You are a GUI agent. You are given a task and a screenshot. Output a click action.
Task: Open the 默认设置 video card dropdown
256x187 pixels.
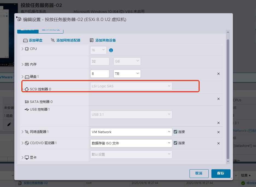tap(131, 155)
